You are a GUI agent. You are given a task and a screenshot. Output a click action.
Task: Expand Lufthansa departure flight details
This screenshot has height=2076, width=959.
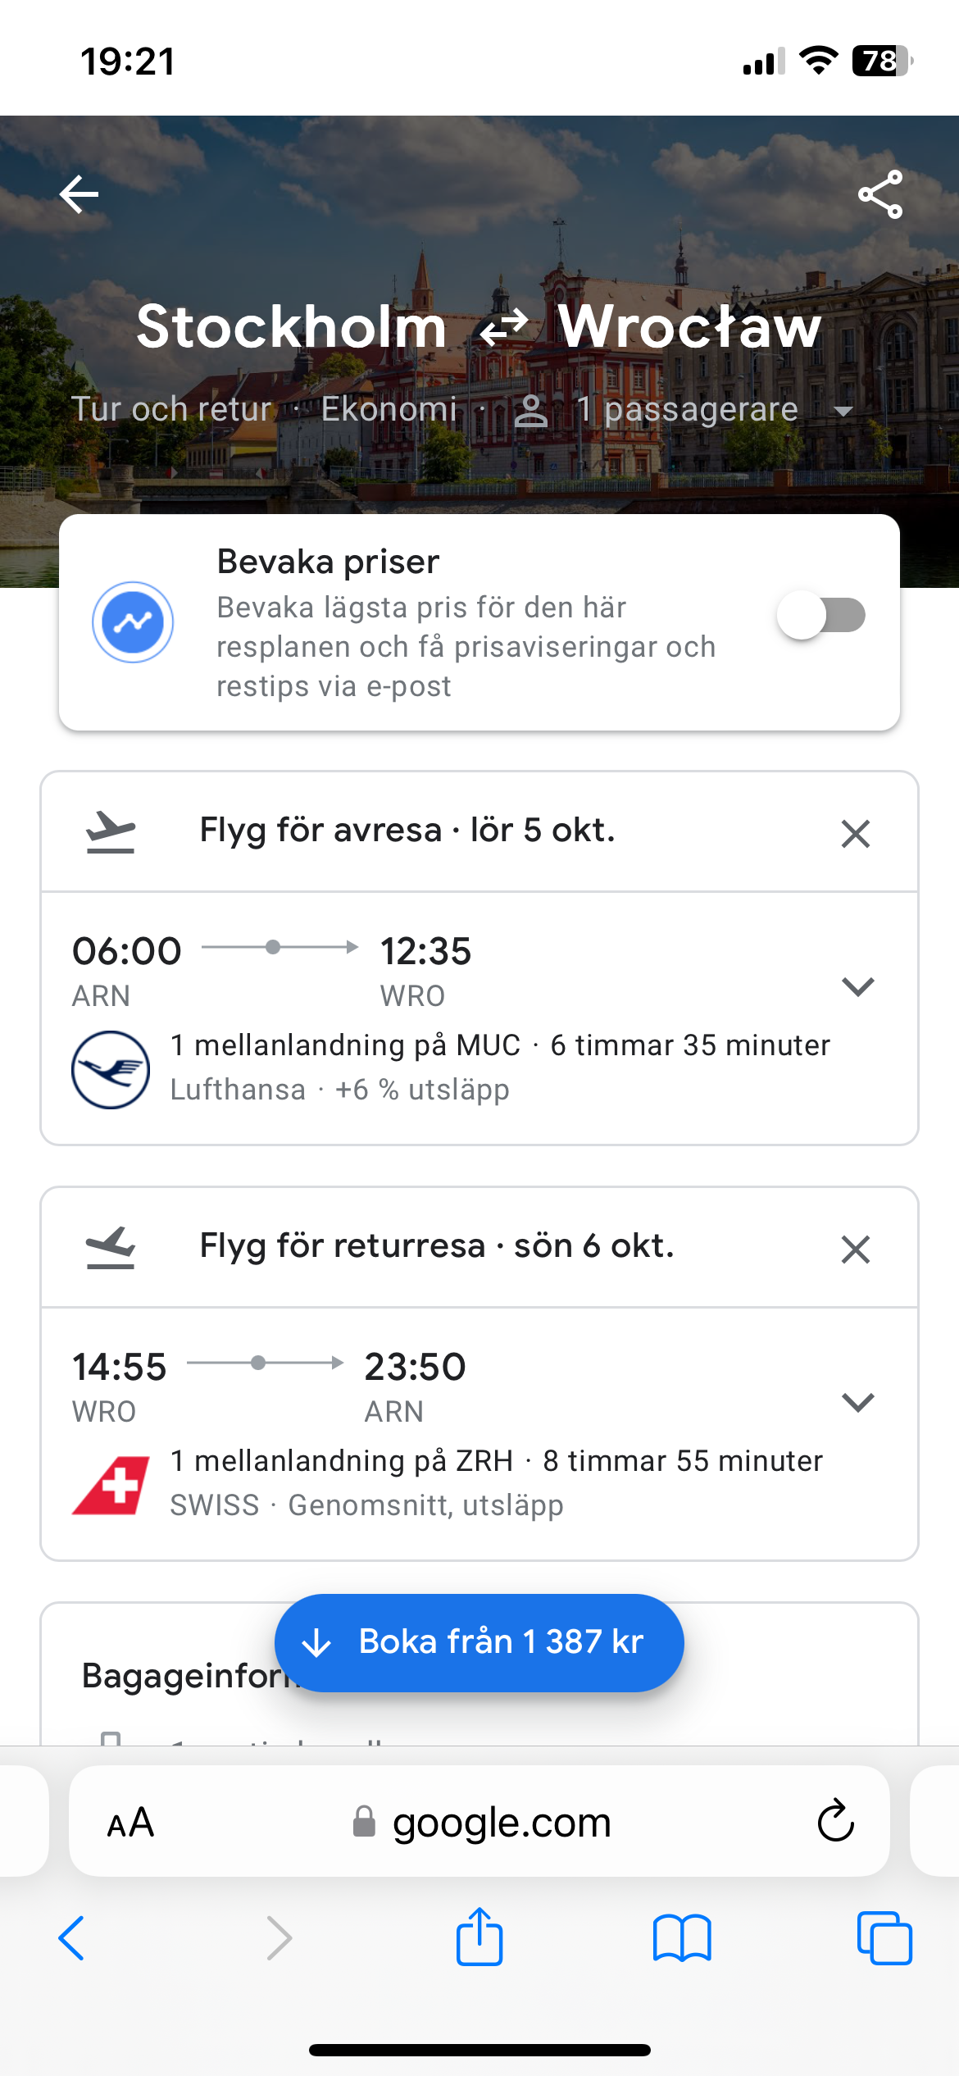tap(857, 986)
